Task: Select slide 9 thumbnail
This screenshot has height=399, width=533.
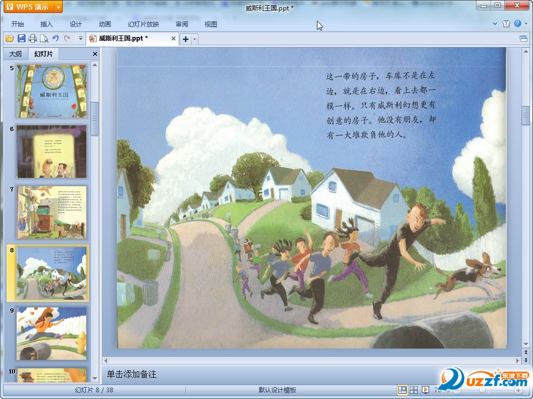Action: click(51, 333)
